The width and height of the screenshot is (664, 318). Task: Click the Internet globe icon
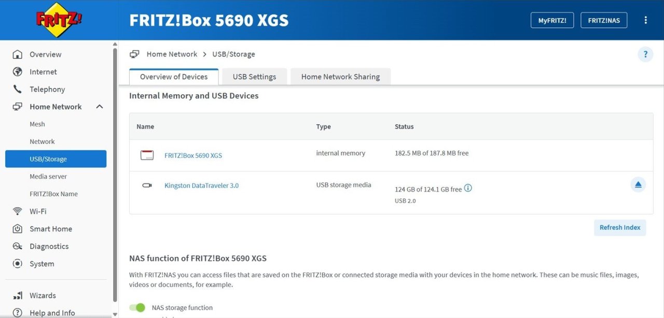coord(18,72)
